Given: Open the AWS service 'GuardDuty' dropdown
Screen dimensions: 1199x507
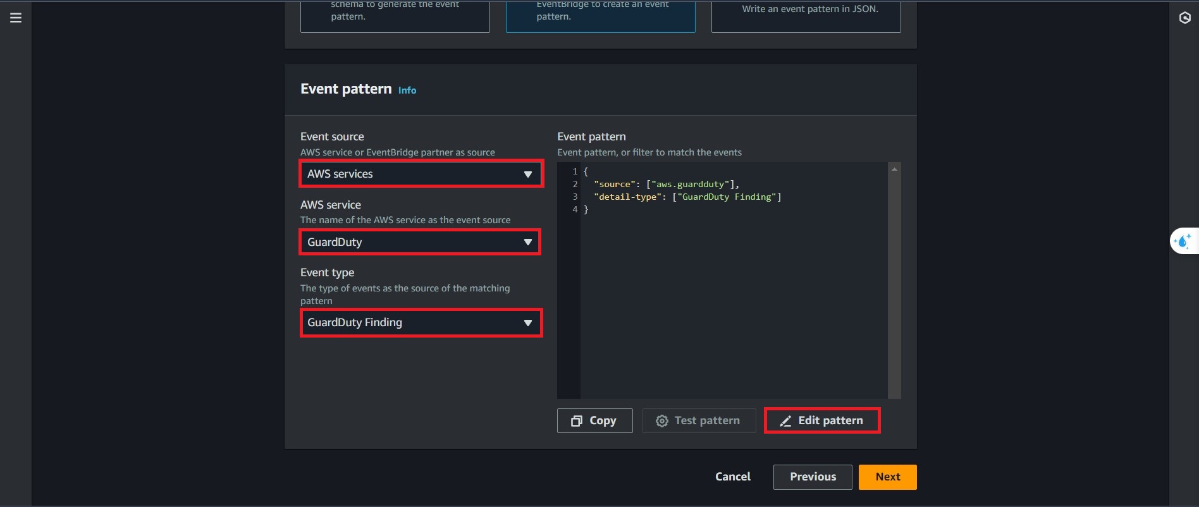Looking at the screenshot, I should click(x=420, y=242).
